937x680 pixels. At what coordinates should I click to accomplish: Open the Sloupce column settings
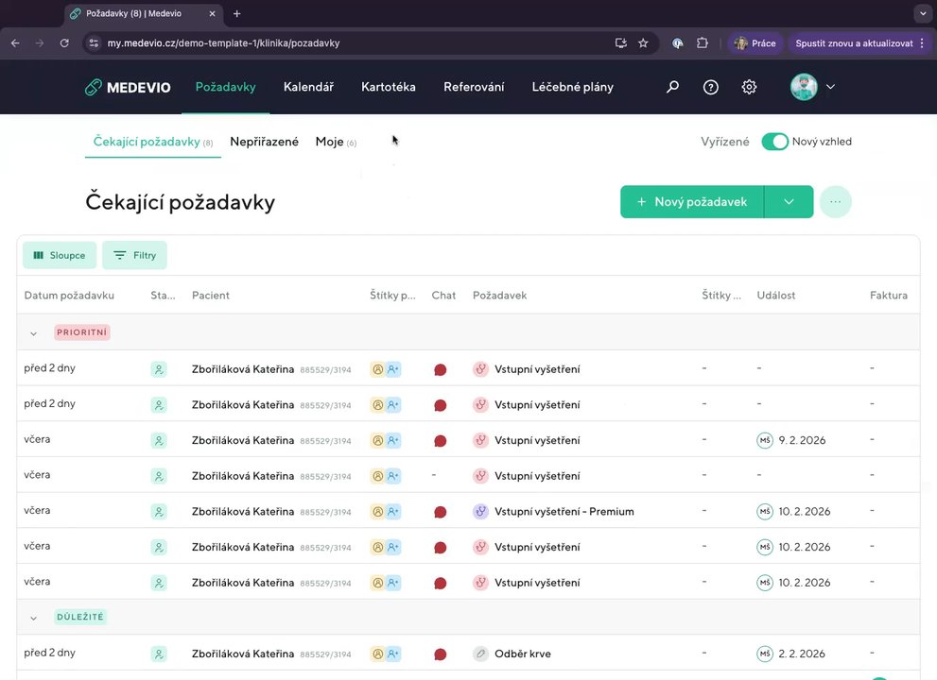(x=60, y=256)
